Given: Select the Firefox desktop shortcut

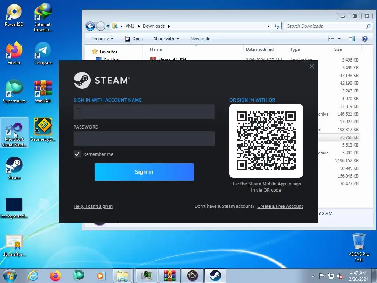Looking at the screenshot, I should [x=14, y=53].
